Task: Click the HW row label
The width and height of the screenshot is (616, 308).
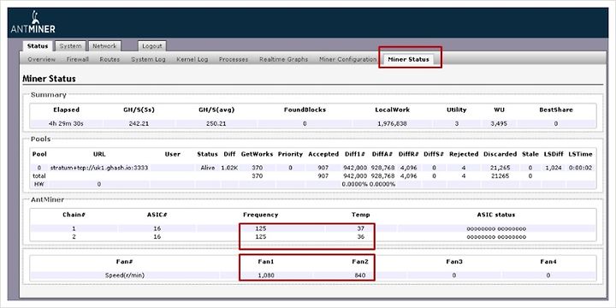Action: 38,184
